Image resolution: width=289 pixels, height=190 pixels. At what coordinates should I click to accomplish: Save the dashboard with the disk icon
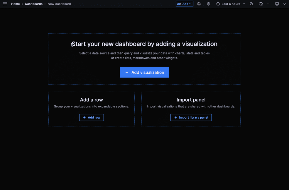199,4
